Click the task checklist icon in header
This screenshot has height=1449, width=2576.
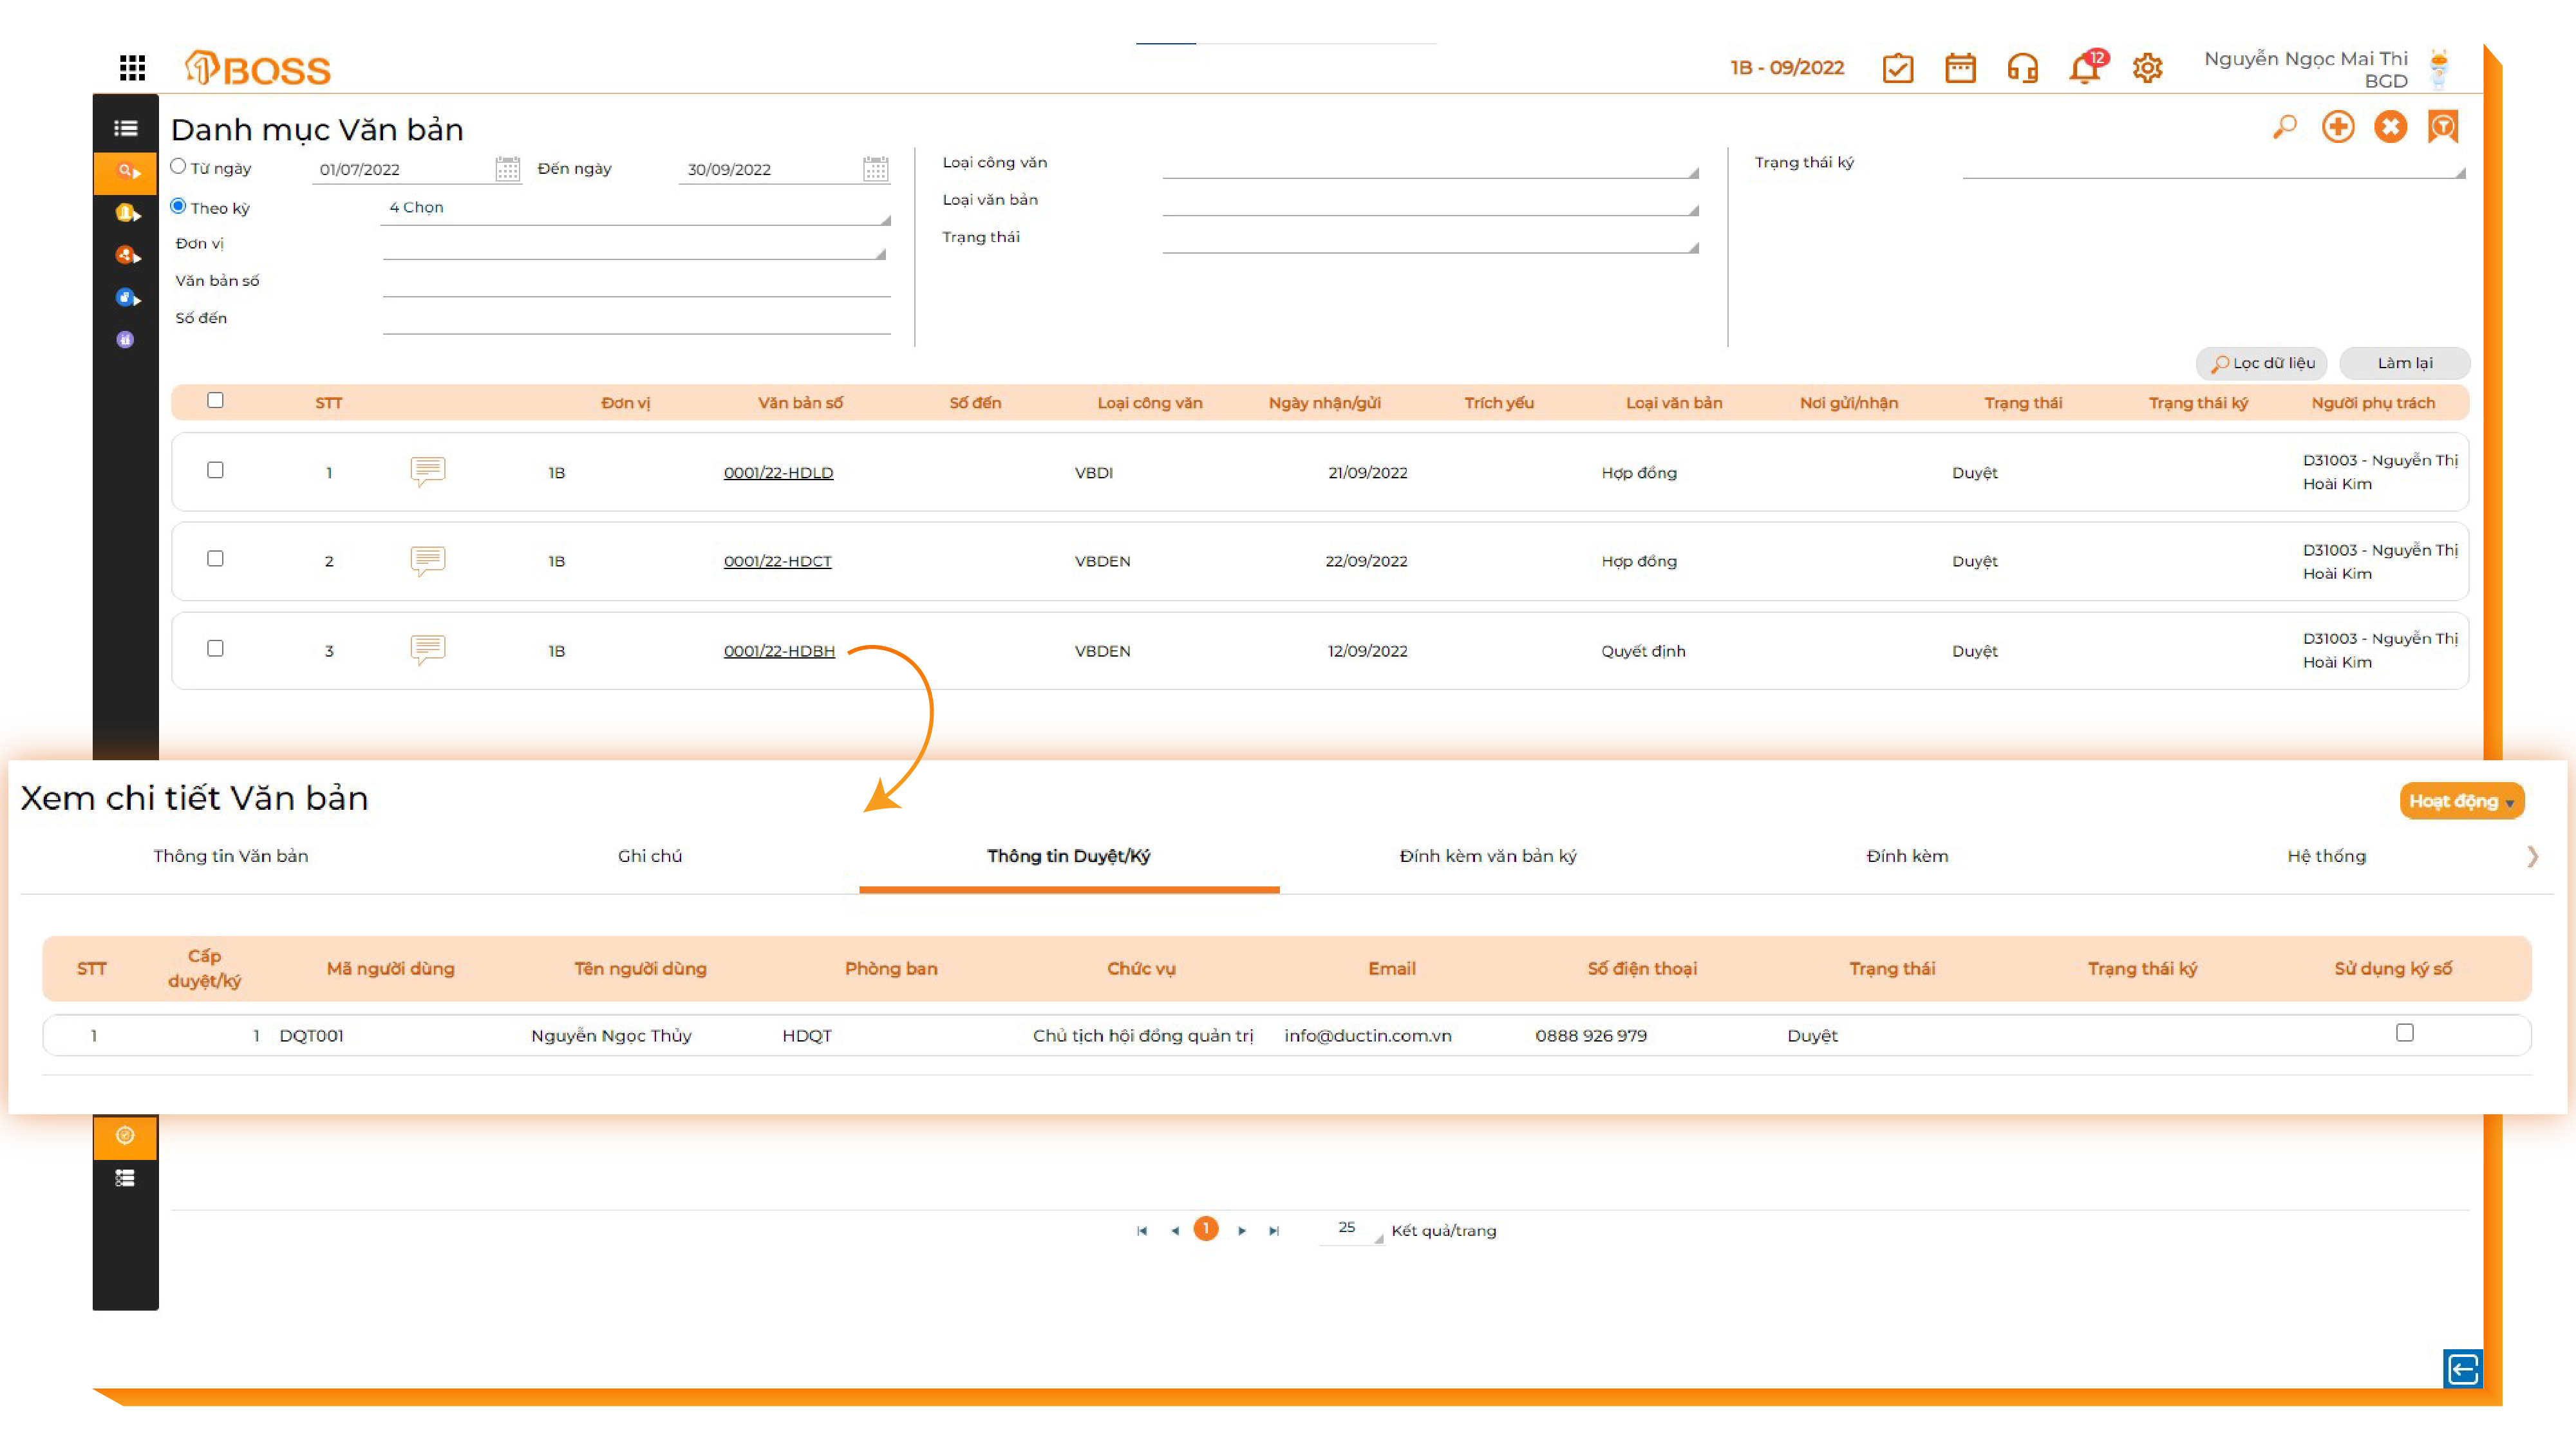tap(1897, 68)
